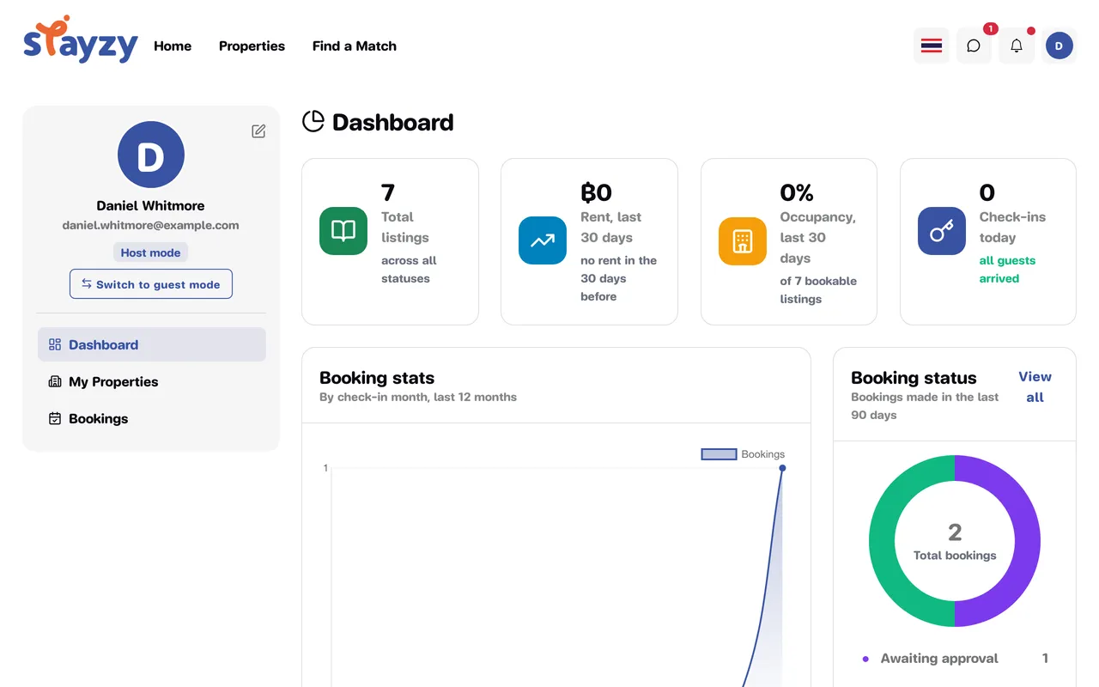Click the Stayzy logo
This screenshot has height=687, width=1099.
(x=81, y=40)
